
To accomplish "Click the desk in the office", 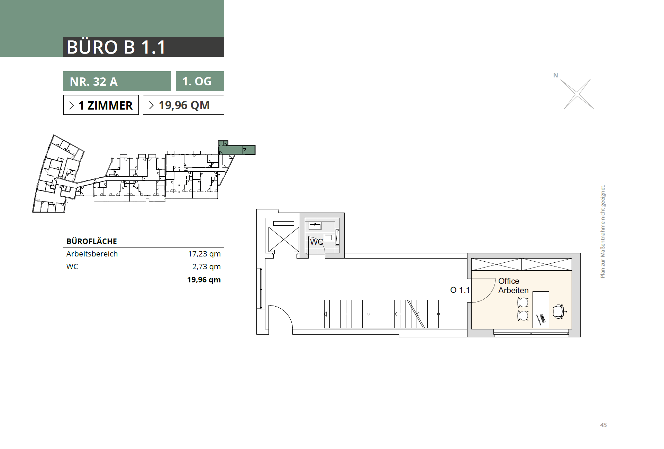I will coord(540,309).
